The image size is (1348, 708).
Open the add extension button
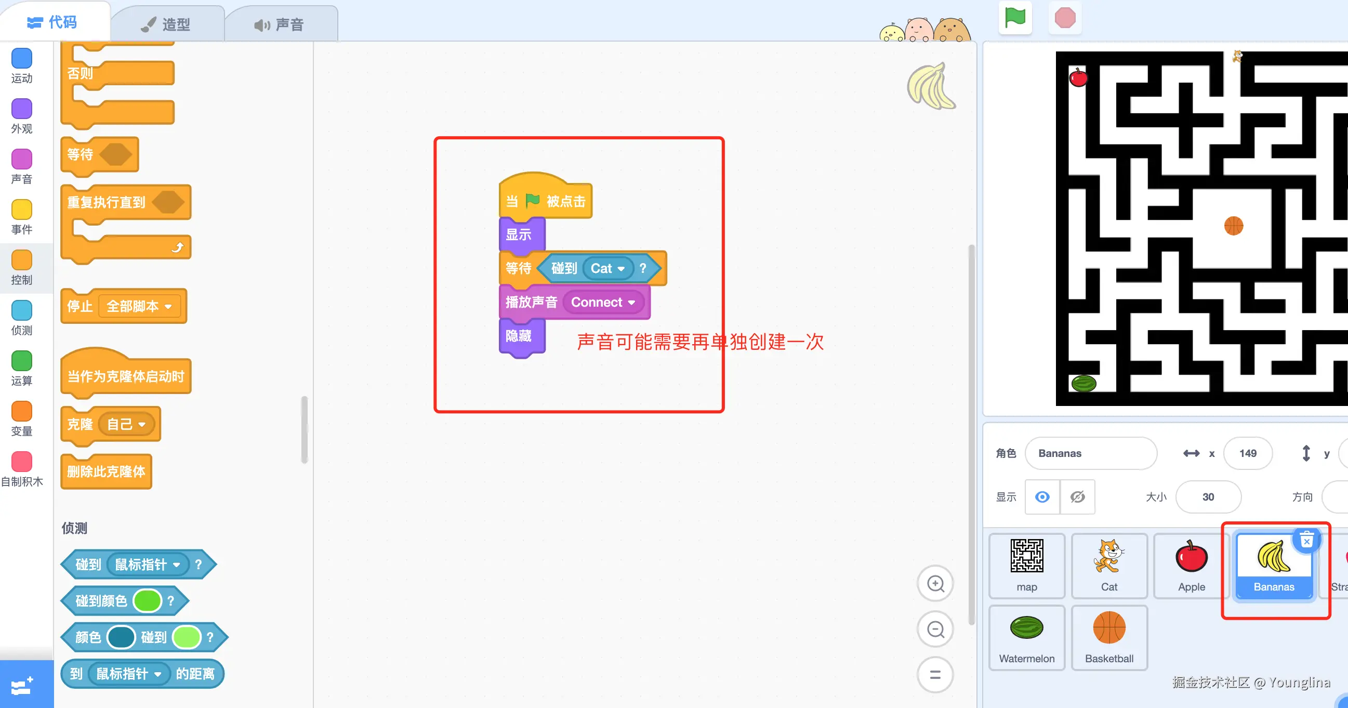click(x=22, y=685)
